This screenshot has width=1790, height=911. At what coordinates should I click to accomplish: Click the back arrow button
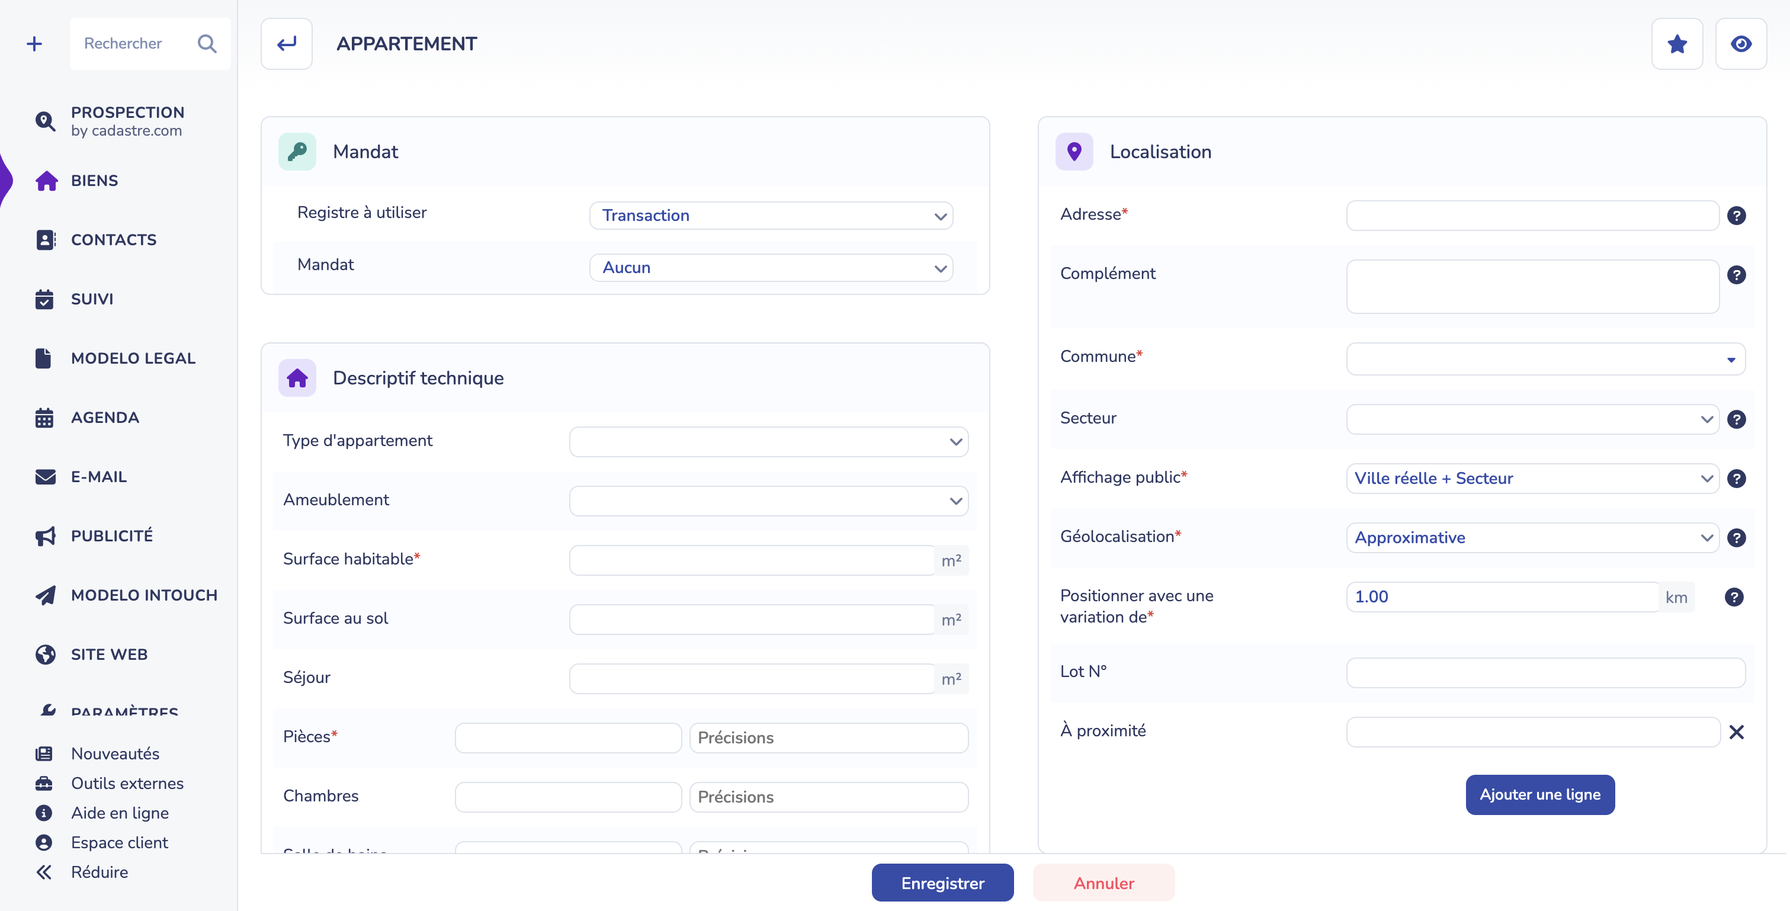pyautogui.click(x=286, y=44)
